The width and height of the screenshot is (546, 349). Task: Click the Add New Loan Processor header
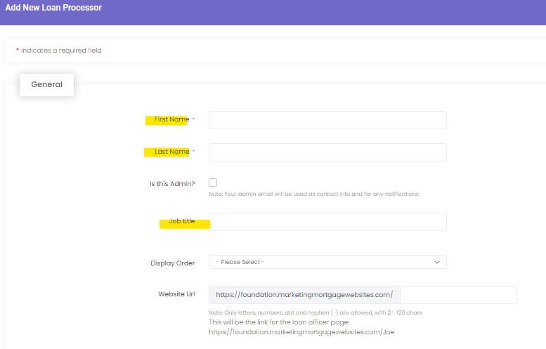click(x=53, y=8)
